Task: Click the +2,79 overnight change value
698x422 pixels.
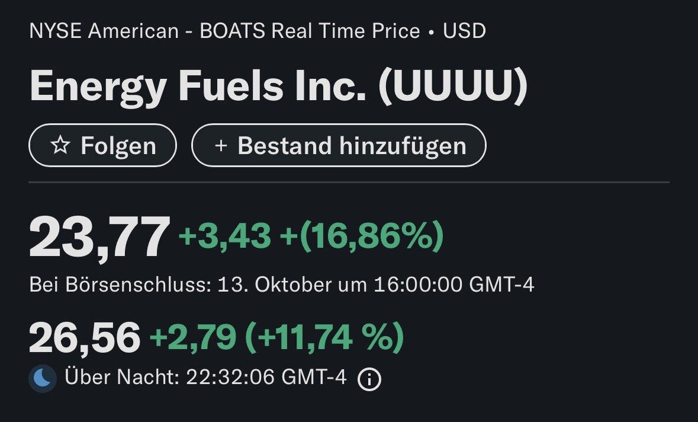Action: click(192, 338)
